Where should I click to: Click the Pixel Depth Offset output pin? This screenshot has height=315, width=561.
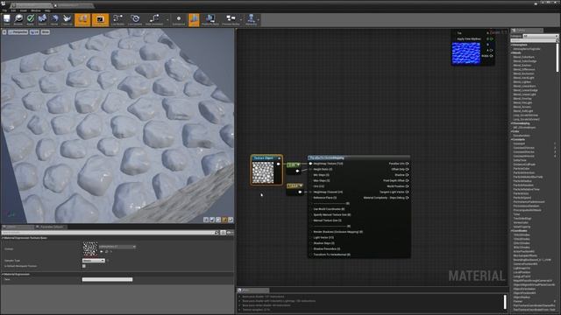click(x=407, y=181)
